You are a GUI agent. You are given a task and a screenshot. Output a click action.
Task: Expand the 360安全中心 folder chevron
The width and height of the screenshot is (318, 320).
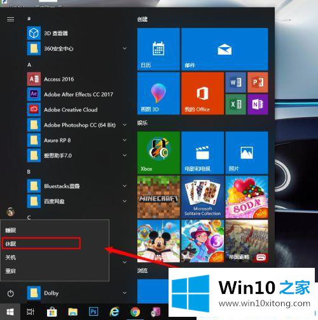pyautogui.click(x=125, y=48)
